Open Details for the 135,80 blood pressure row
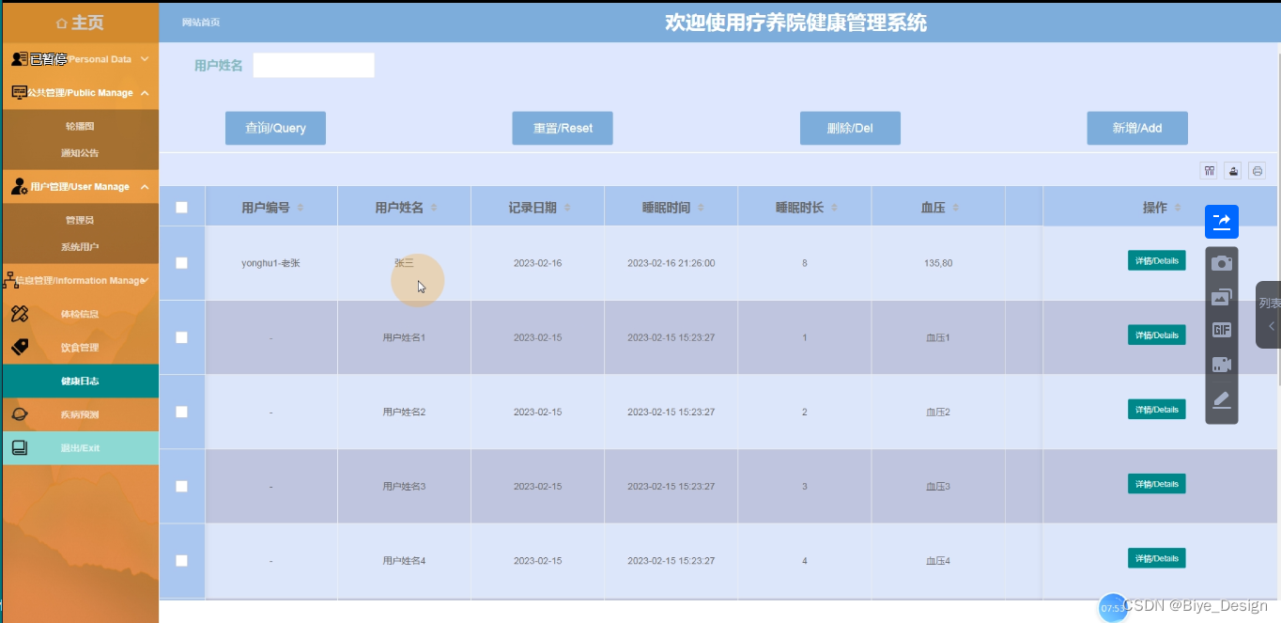 pyautogui.click(x=1156, y=260)
